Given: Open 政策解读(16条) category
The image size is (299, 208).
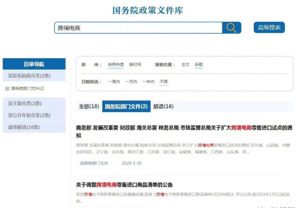Looking at the screenshot, I should click(x=34, y=127).
